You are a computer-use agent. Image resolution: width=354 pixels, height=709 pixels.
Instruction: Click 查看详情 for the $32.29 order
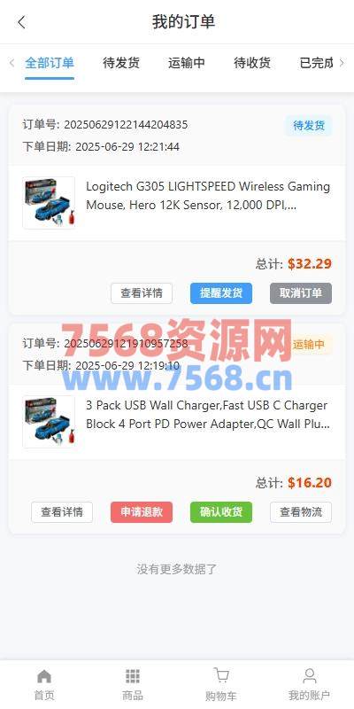pos(142,293)
